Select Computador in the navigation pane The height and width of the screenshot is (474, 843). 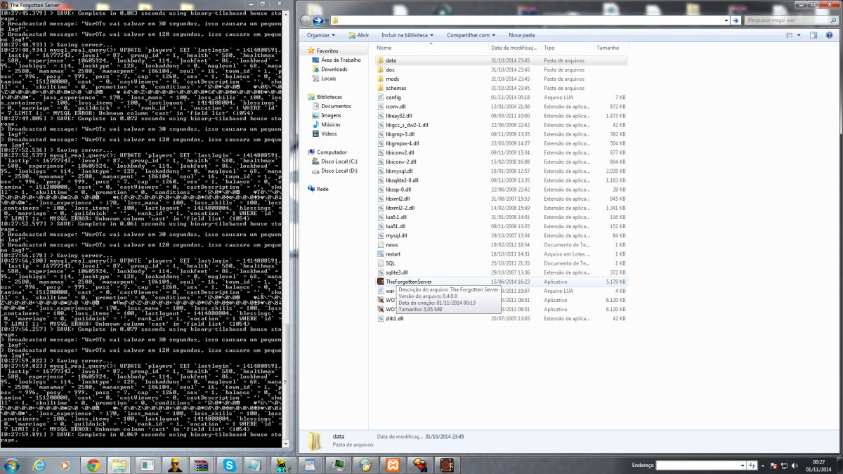coord(332,152)
